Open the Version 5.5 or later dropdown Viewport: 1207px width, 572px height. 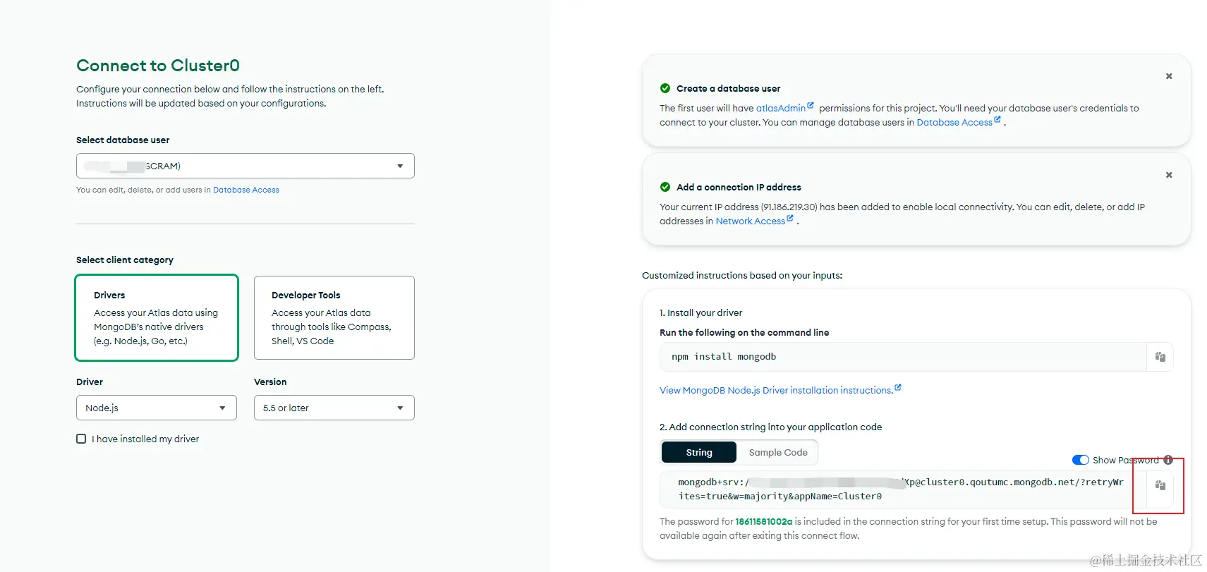coord(334,408)
